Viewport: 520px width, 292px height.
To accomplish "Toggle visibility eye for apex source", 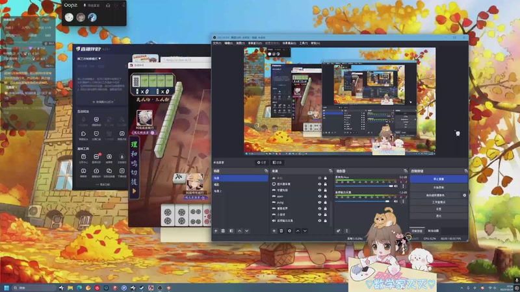I will point(320,197).
